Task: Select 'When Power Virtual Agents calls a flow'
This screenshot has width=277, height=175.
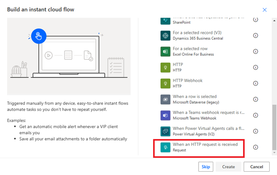Action: [x=205, y=129]
